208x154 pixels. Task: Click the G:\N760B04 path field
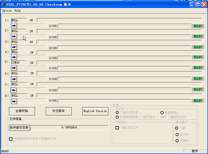[x=69, y=128]
